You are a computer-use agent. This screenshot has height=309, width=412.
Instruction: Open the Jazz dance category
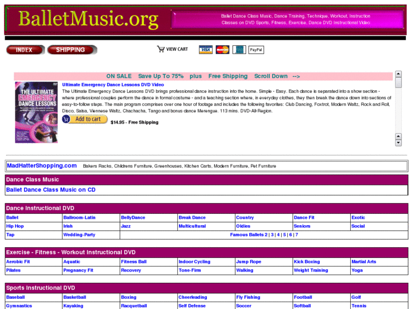(126, 226)
